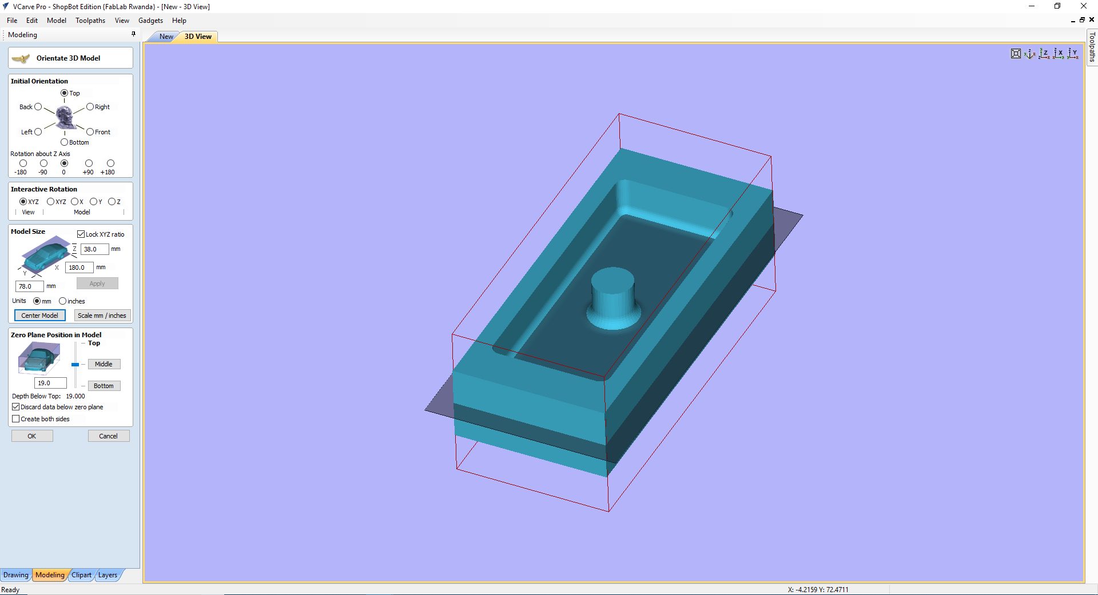Select Back initial orientation
The image size is (1098, 595).
(38, 107)
